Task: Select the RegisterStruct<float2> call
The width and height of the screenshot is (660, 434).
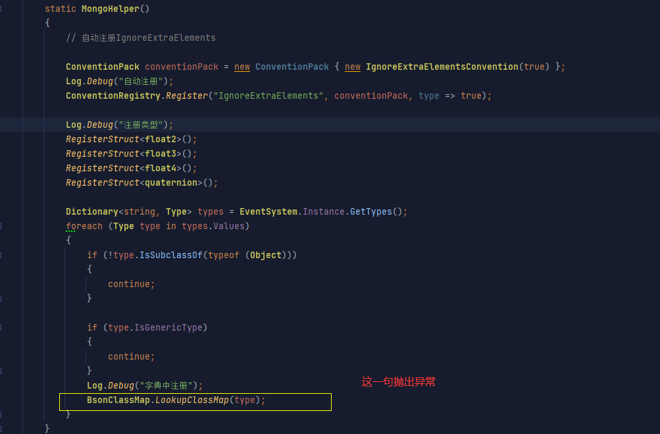Action: pos(131,139)
